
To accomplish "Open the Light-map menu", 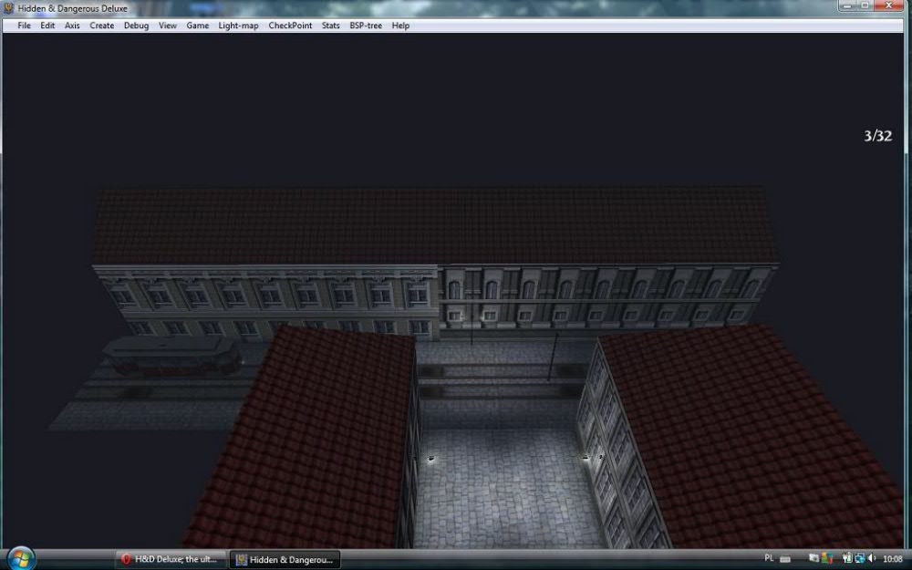I will tap(238, 26).
